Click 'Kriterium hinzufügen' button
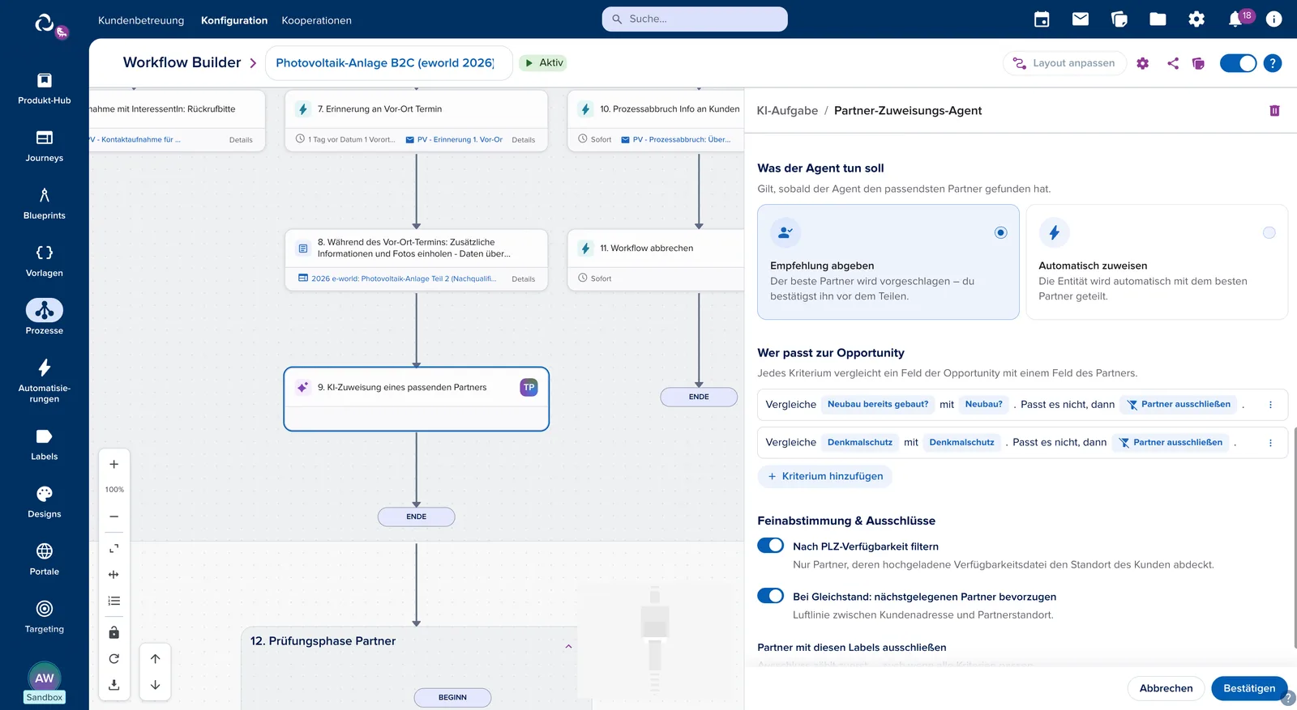The image size is (1297, 710). (825, 476)
